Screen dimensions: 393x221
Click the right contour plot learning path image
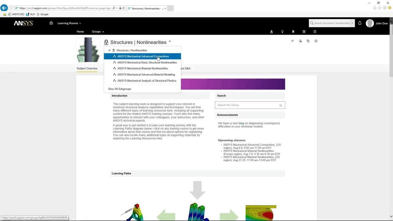pos(261,213)
